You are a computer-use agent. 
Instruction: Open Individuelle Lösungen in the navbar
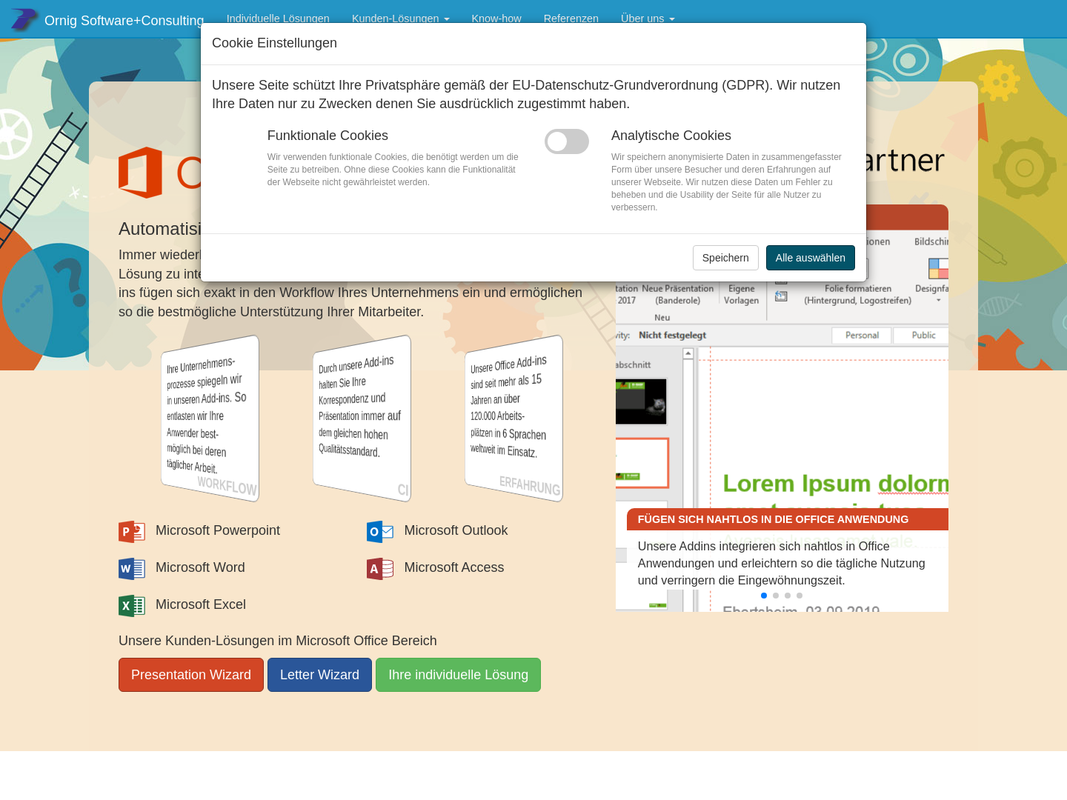pos(278,19)
